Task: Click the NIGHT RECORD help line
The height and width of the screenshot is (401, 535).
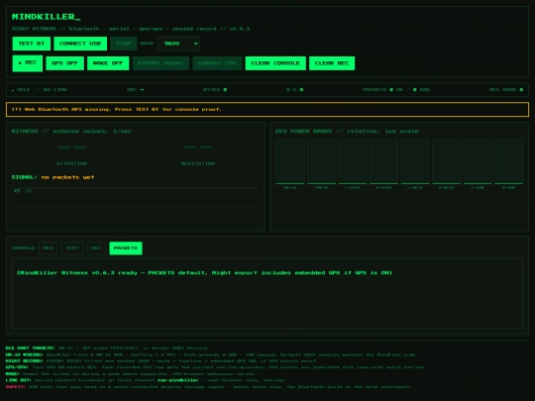Action: pos(162,360)
